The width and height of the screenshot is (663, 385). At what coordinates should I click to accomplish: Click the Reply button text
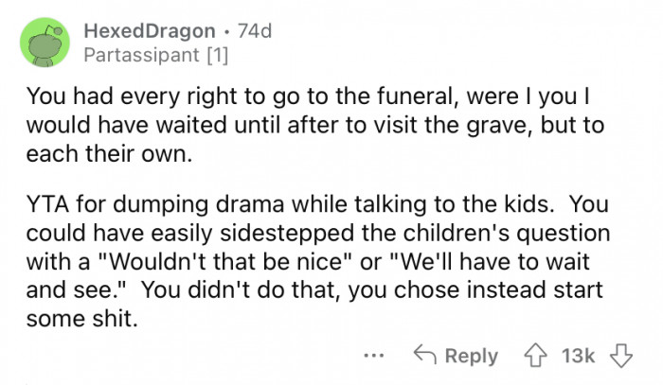(471, 356)
